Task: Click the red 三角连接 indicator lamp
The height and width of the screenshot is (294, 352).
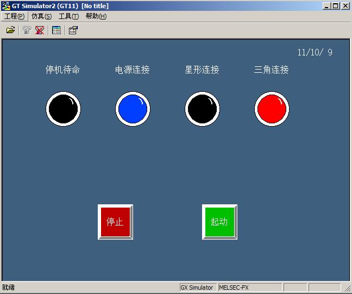Action: click(272, 109)
